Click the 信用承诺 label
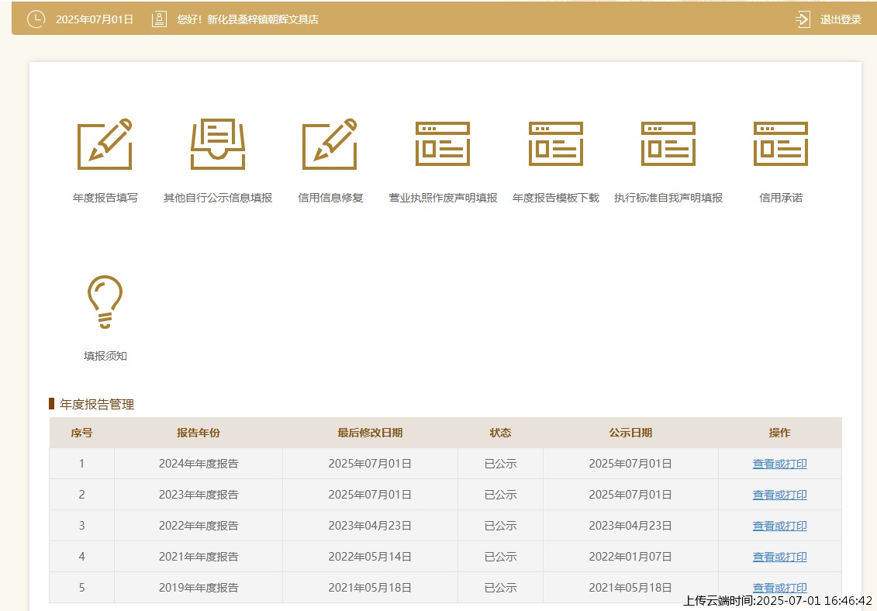The width and height of the screenshot is (877, 611). 781,198
